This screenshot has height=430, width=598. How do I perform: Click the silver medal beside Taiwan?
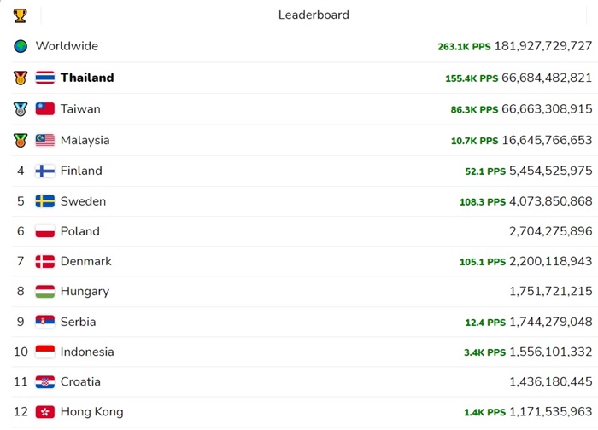click(21, 109)
